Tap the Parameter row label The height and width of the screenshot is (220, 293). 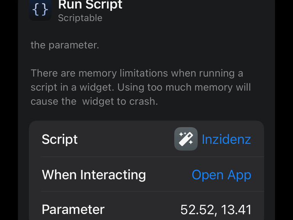[x=73, y=210]
